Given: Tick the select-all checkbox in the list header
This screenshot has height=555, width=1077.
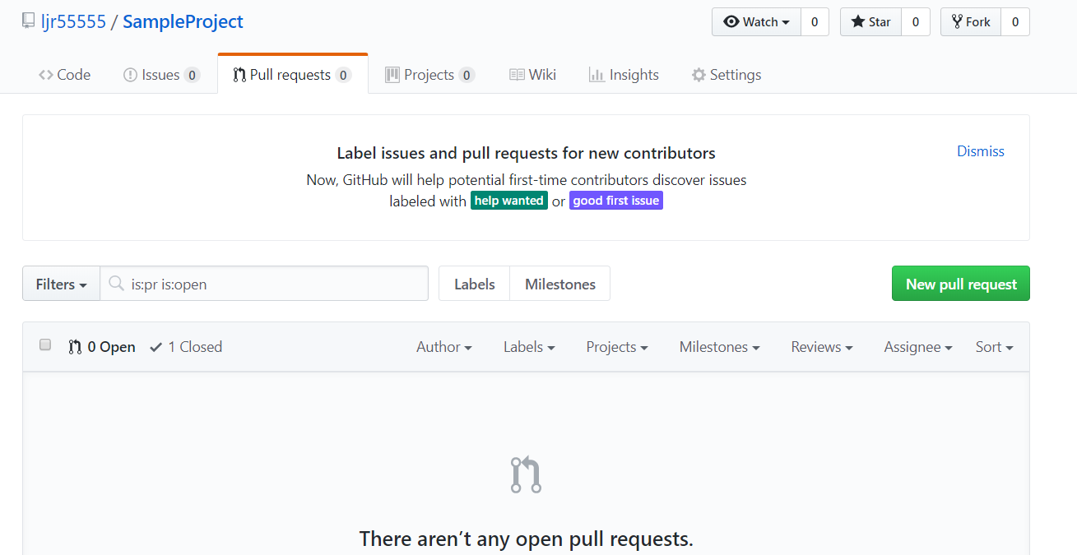Looking at the screenshot, I should coord(45,345).
